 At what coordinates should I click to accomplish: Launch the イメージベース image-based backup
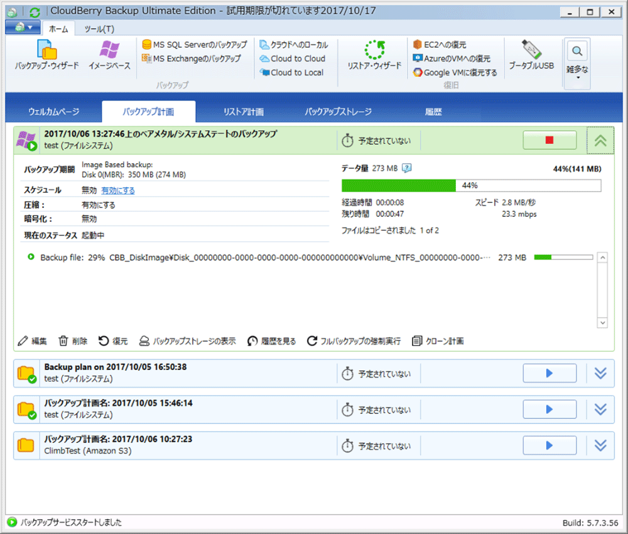coord(109,55)
